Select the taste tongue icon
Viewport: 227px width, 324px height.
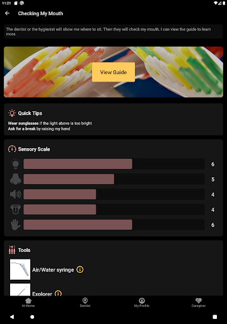point(15,209)
